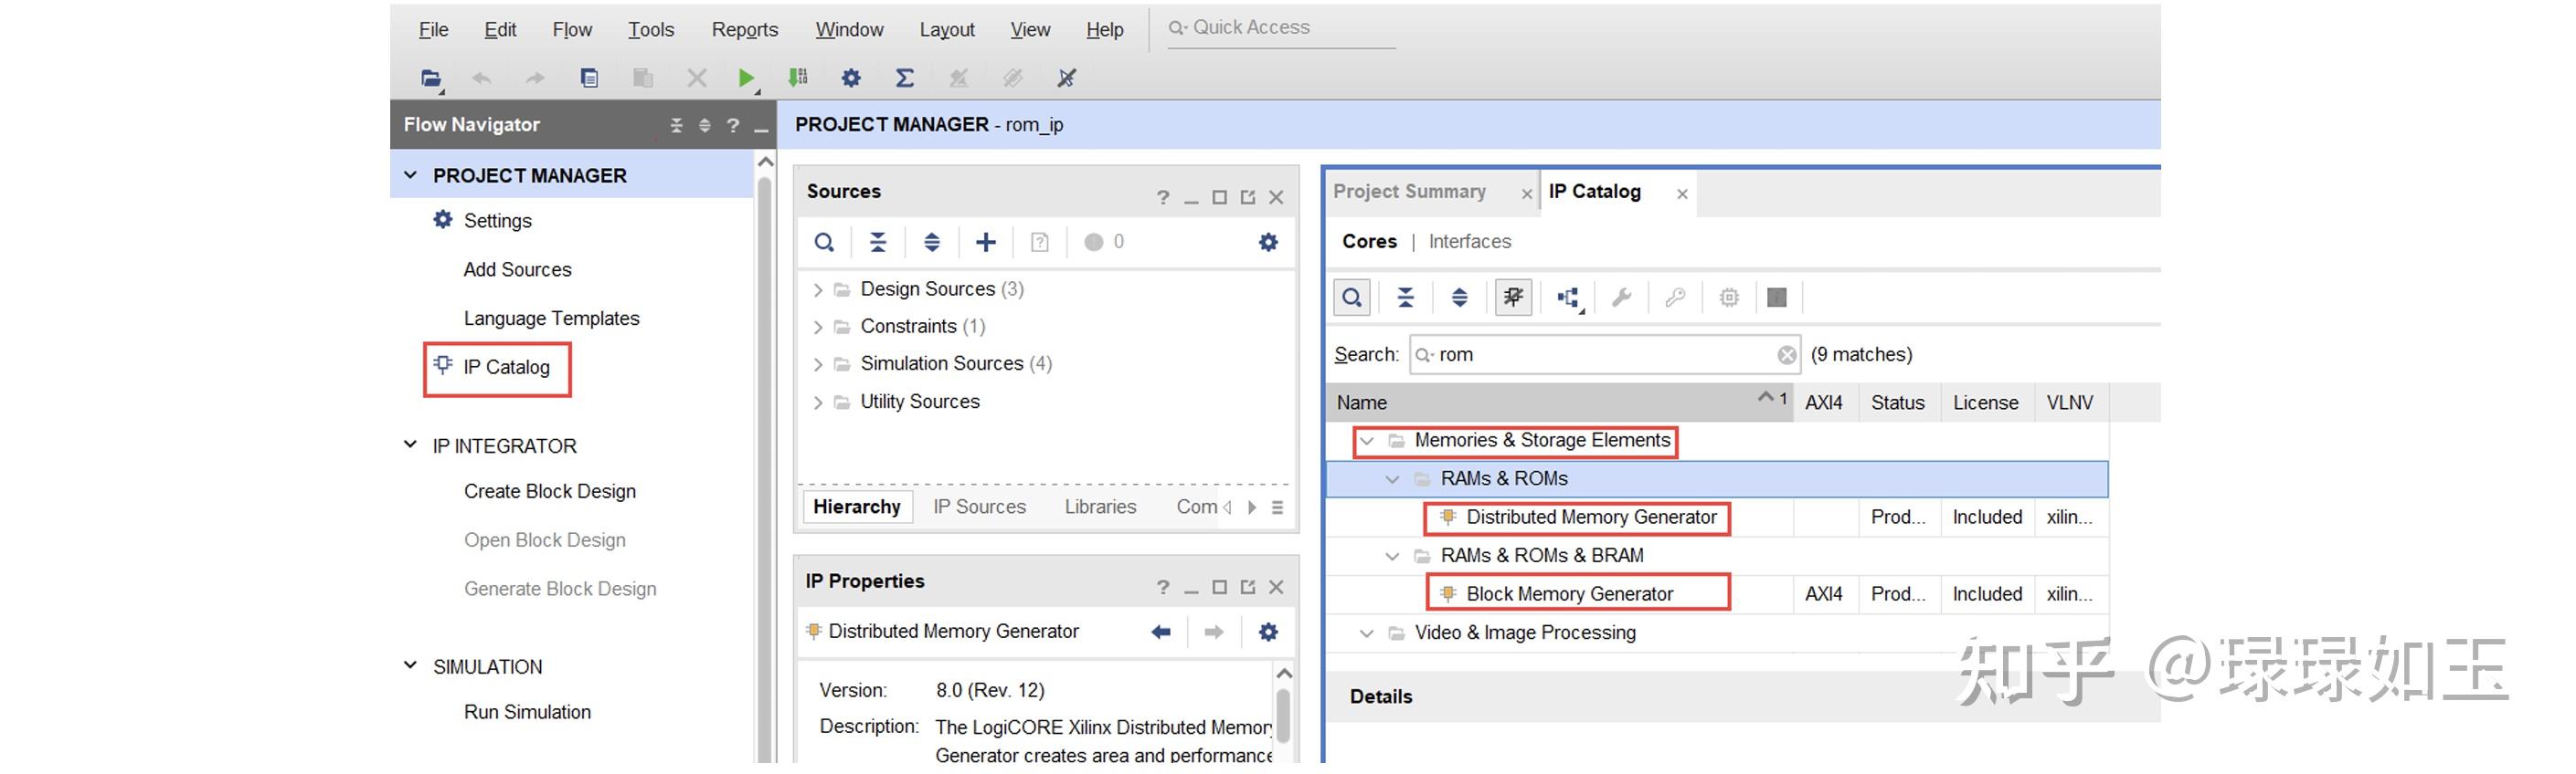
Task: Click the License key icon in IP Catalog
Action: 1675,298
